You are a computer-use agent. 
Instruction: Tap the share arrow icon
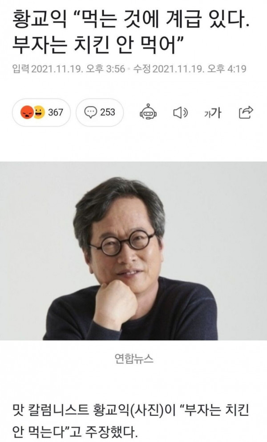pyautogui.click(x=246, y=112)
